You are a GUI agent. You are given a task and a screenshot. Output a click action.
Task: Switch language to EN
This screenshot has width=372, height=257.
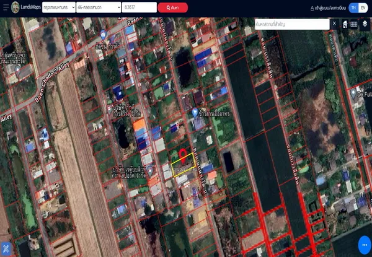click(x=363, y=8)
